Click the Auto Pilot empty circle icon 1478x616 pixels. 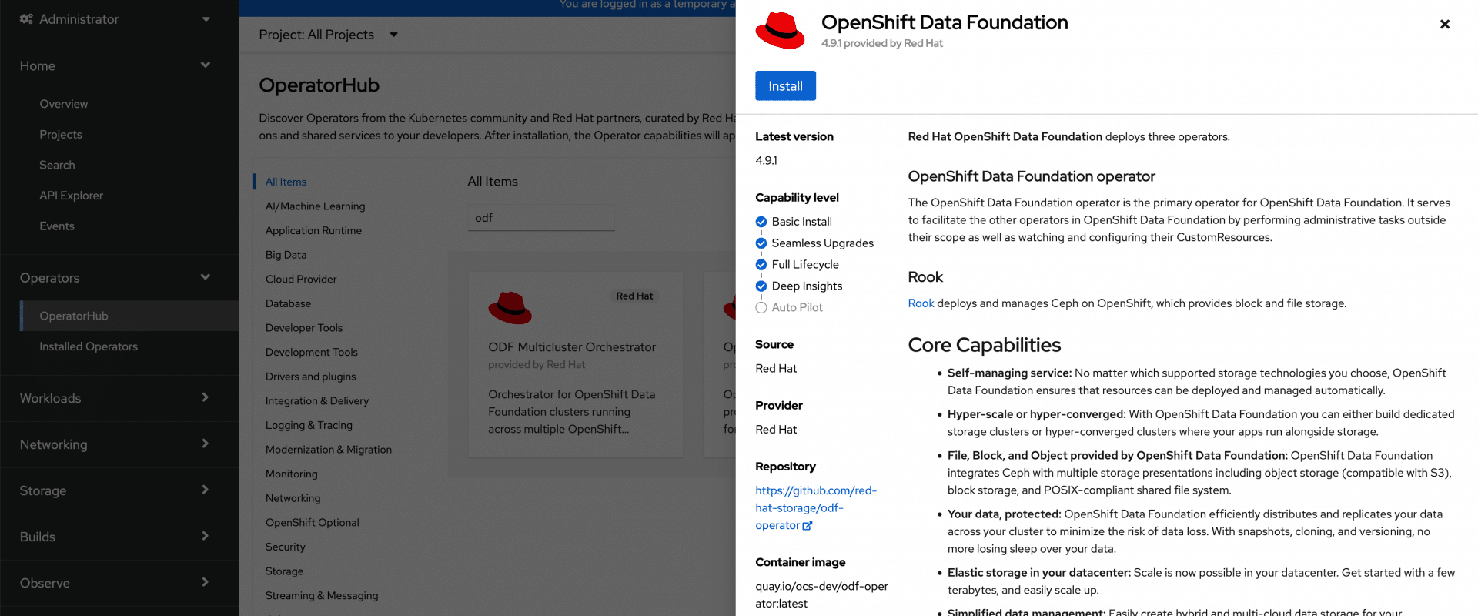coord(761,308)
